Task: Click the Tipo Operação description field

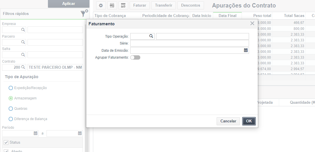Action: pyautogui.click(x=203, y=36)
